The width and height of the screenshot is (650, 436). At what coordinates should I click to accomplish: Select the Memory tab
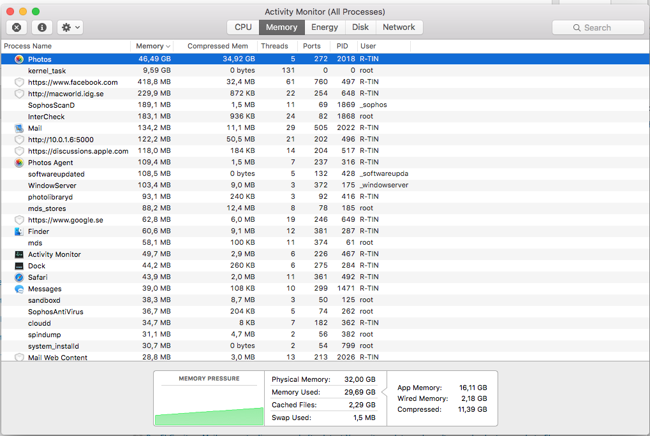pyautogui.click(x=281, y=27)
